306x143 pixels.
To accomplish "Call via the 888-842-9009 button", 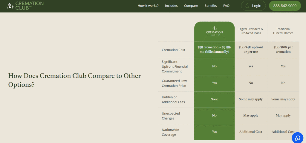I will click(x=284, y=6).
